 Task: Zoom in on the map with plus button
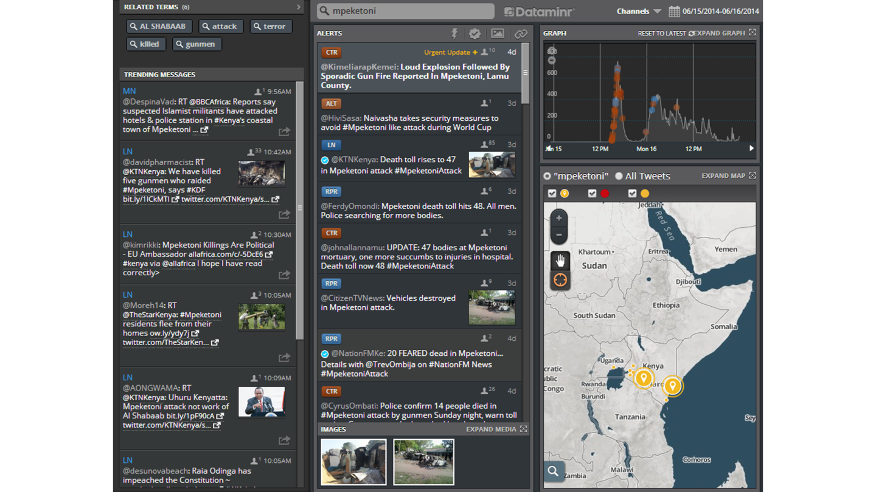tap(559, 217)
